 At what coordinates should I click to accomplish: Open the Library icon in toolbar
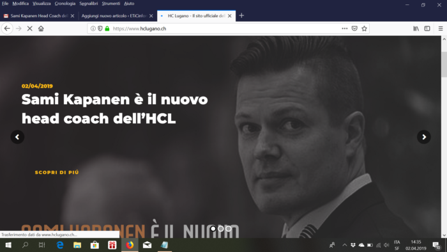pos(416,29)
